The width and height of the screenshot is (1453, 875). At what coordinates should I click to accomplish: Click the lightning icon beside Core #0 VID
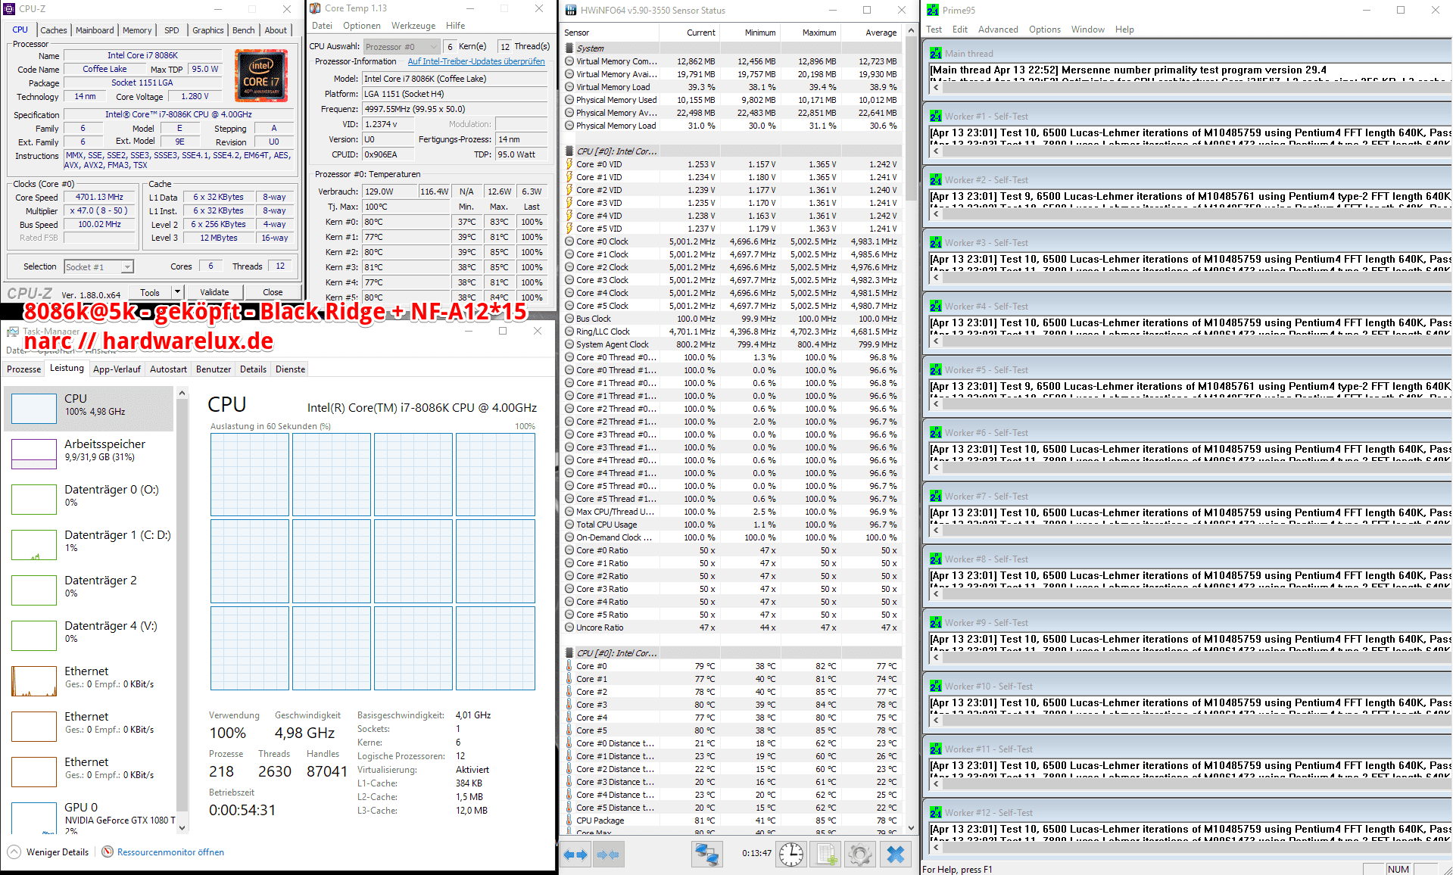(569, 164)
